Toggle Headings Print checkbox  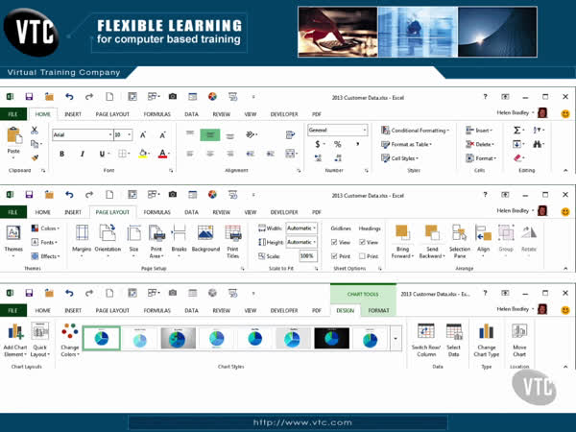pyautogui.click(x=362, y=256)
